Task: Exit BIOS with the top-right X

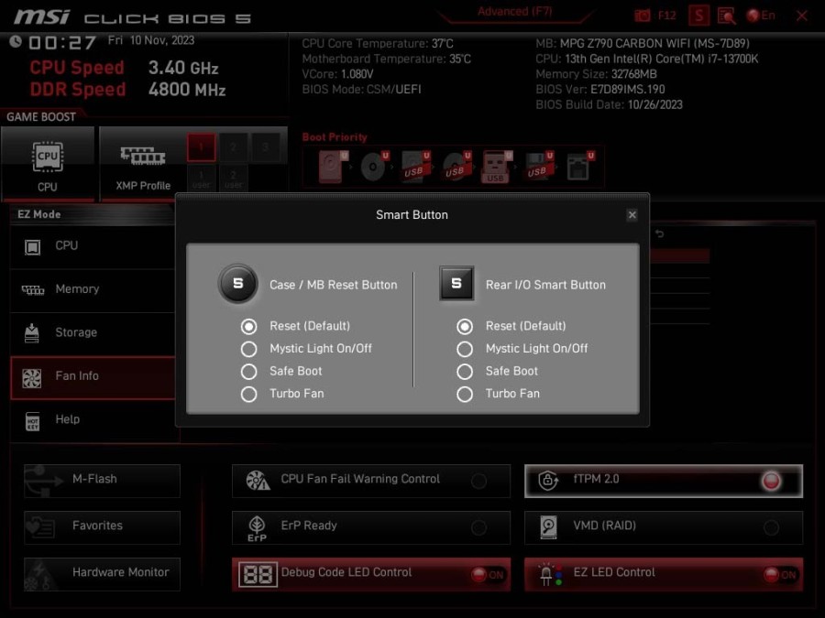Action: pos(802,16)
